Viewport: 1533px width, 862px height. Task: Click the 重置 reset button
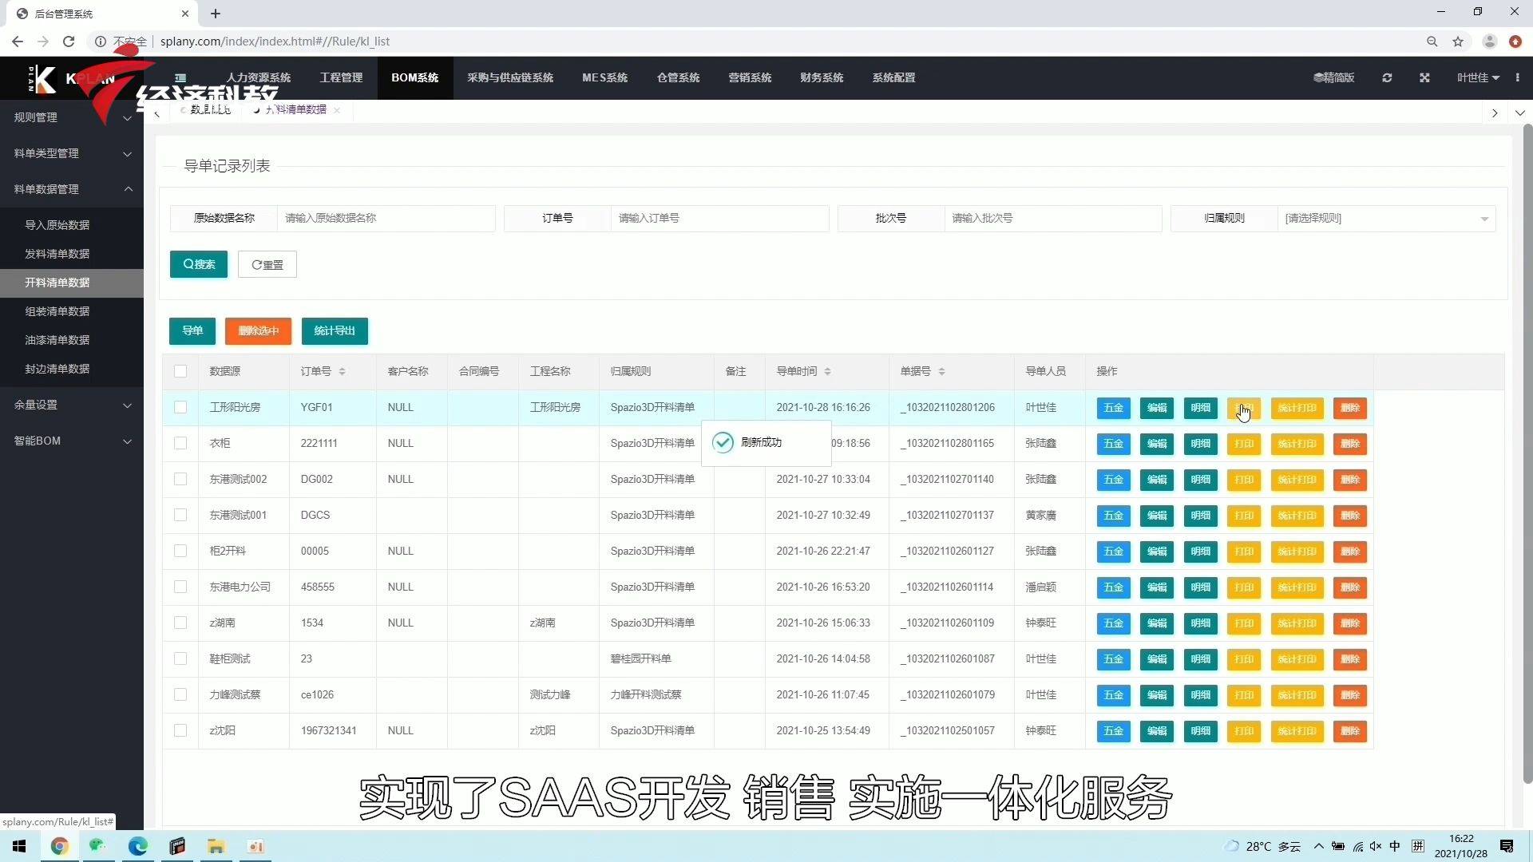point(267,264)
